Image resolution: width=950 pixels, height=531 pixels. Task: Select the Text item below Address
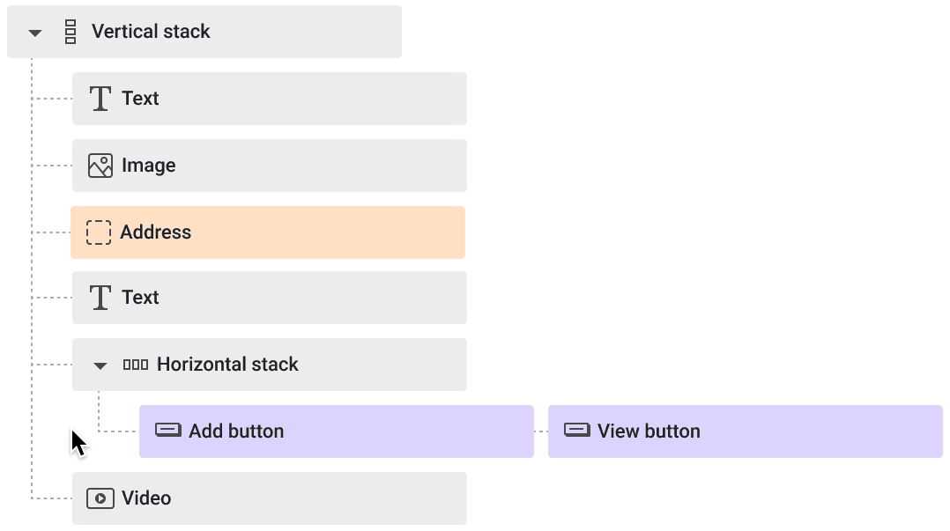(x=270, y=298)
